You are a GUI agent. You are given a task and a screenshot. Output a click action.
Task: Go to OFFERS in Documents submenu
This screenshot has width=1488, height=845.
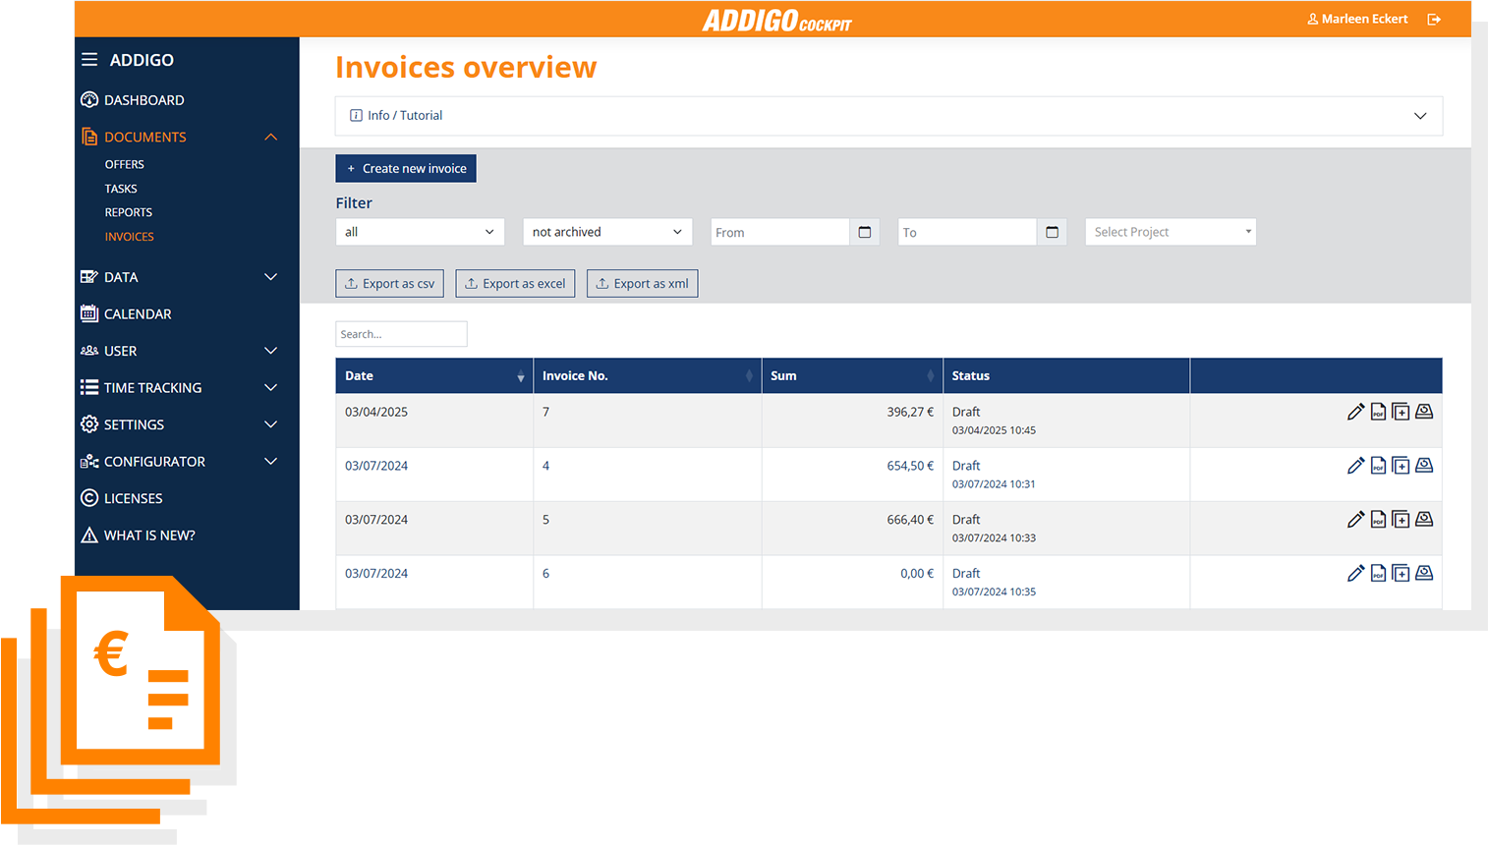tap(125, 164)
